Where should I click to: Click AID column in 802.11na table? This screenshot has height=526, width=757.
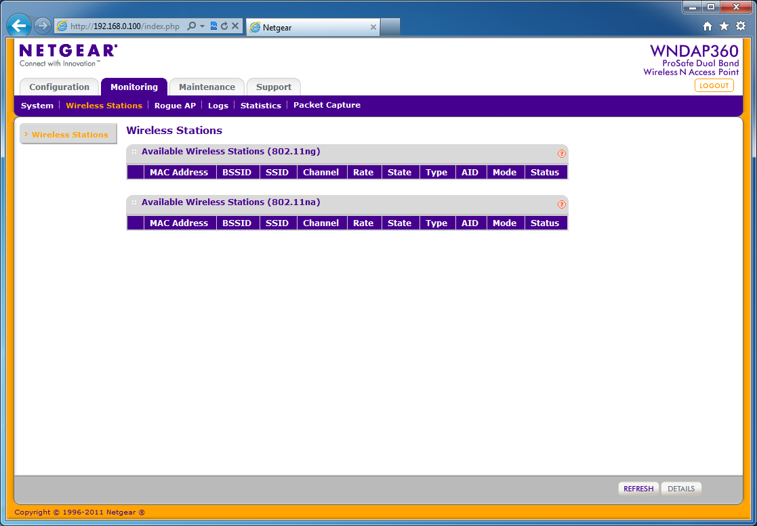tap(470, 223)
